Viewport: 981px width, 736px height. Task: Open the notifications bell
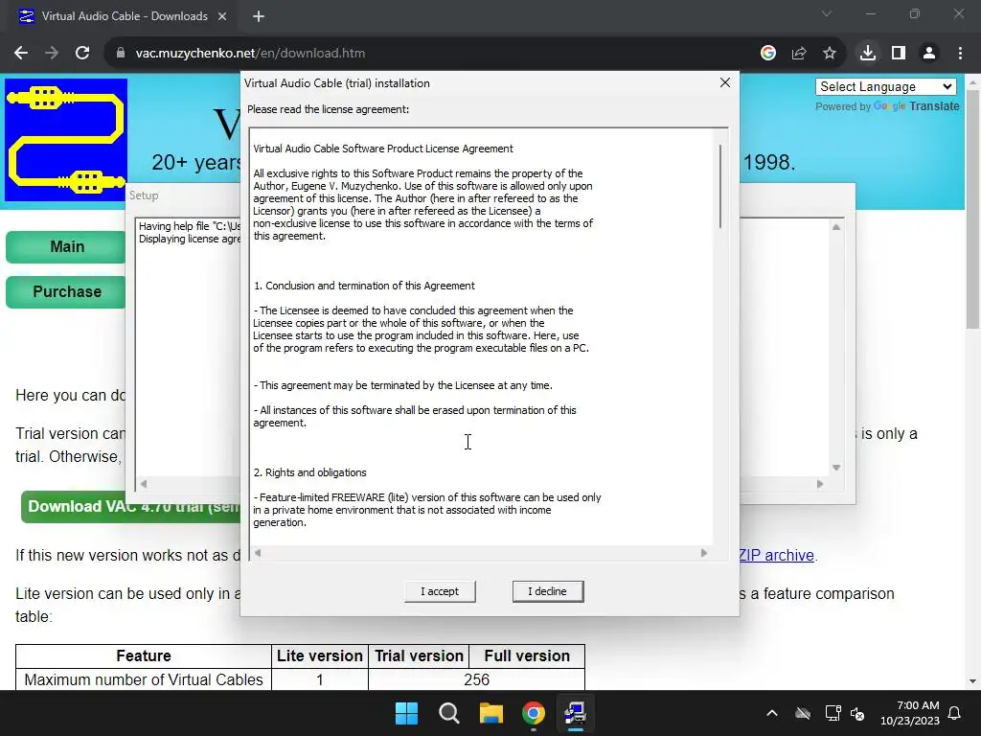[x=955, y=713]
